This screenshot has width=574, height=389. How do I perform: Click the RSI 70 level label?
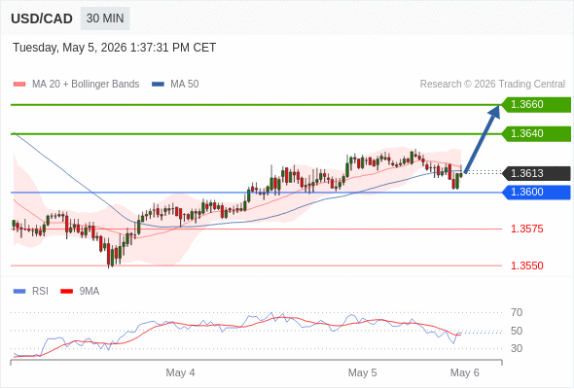tap(517, 312)
